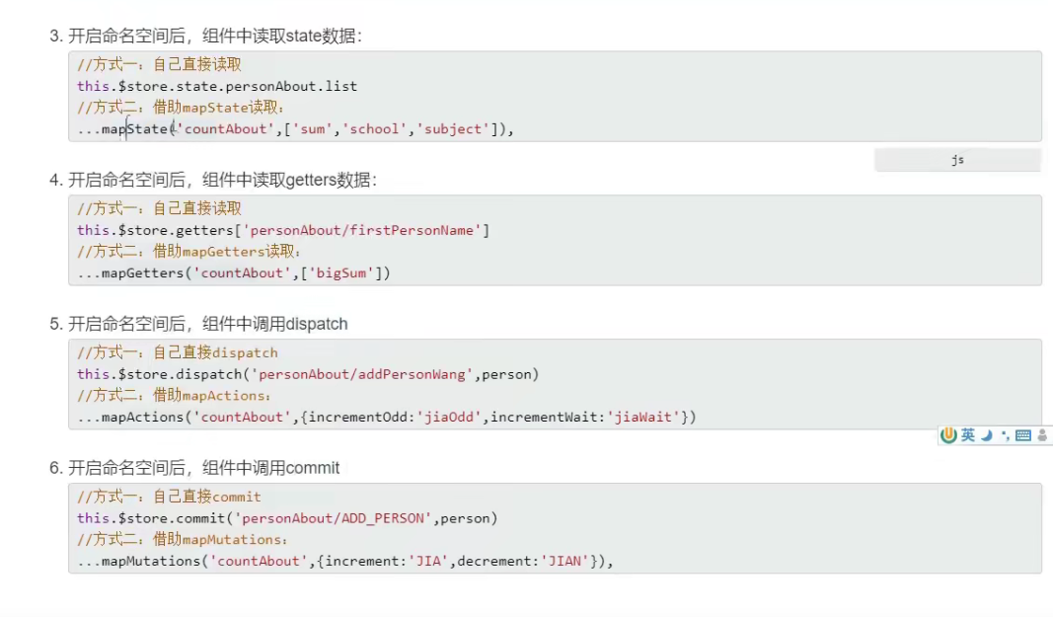The height and width of the screenshot is (617, 1053).
Task: Click the js language label
Action: coord(957,160)
